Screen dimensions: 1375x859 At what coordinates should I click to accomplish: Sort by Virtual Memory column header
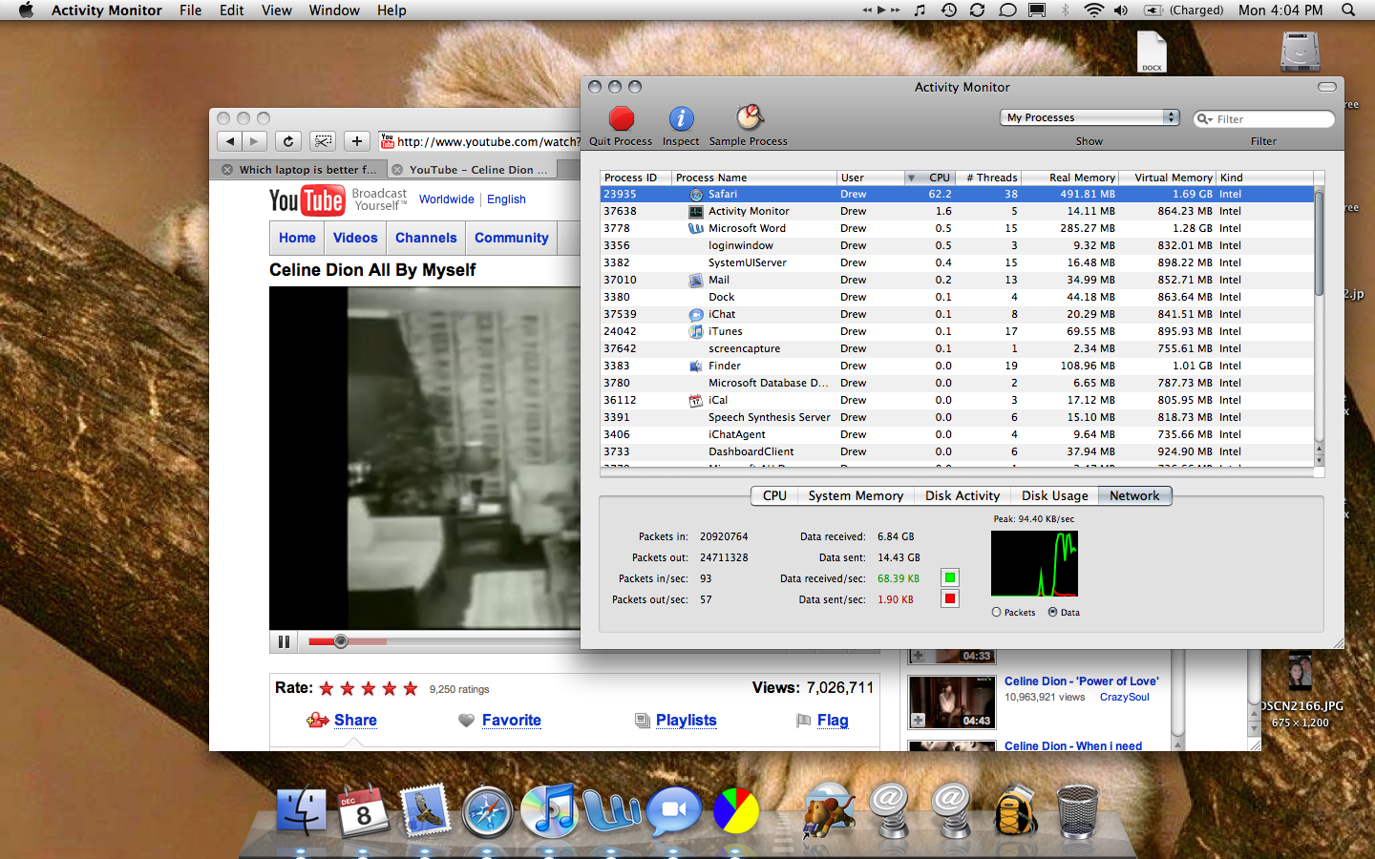pyautogui.click(x=1167, y=178)
